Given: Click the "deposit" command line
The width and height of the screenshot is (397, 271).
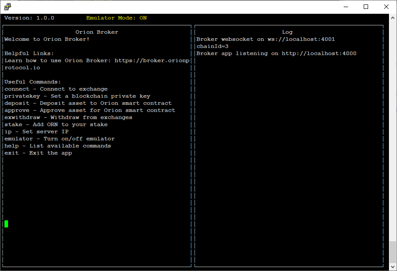Looking at the screenshot, I should click(x=88, y=103).
